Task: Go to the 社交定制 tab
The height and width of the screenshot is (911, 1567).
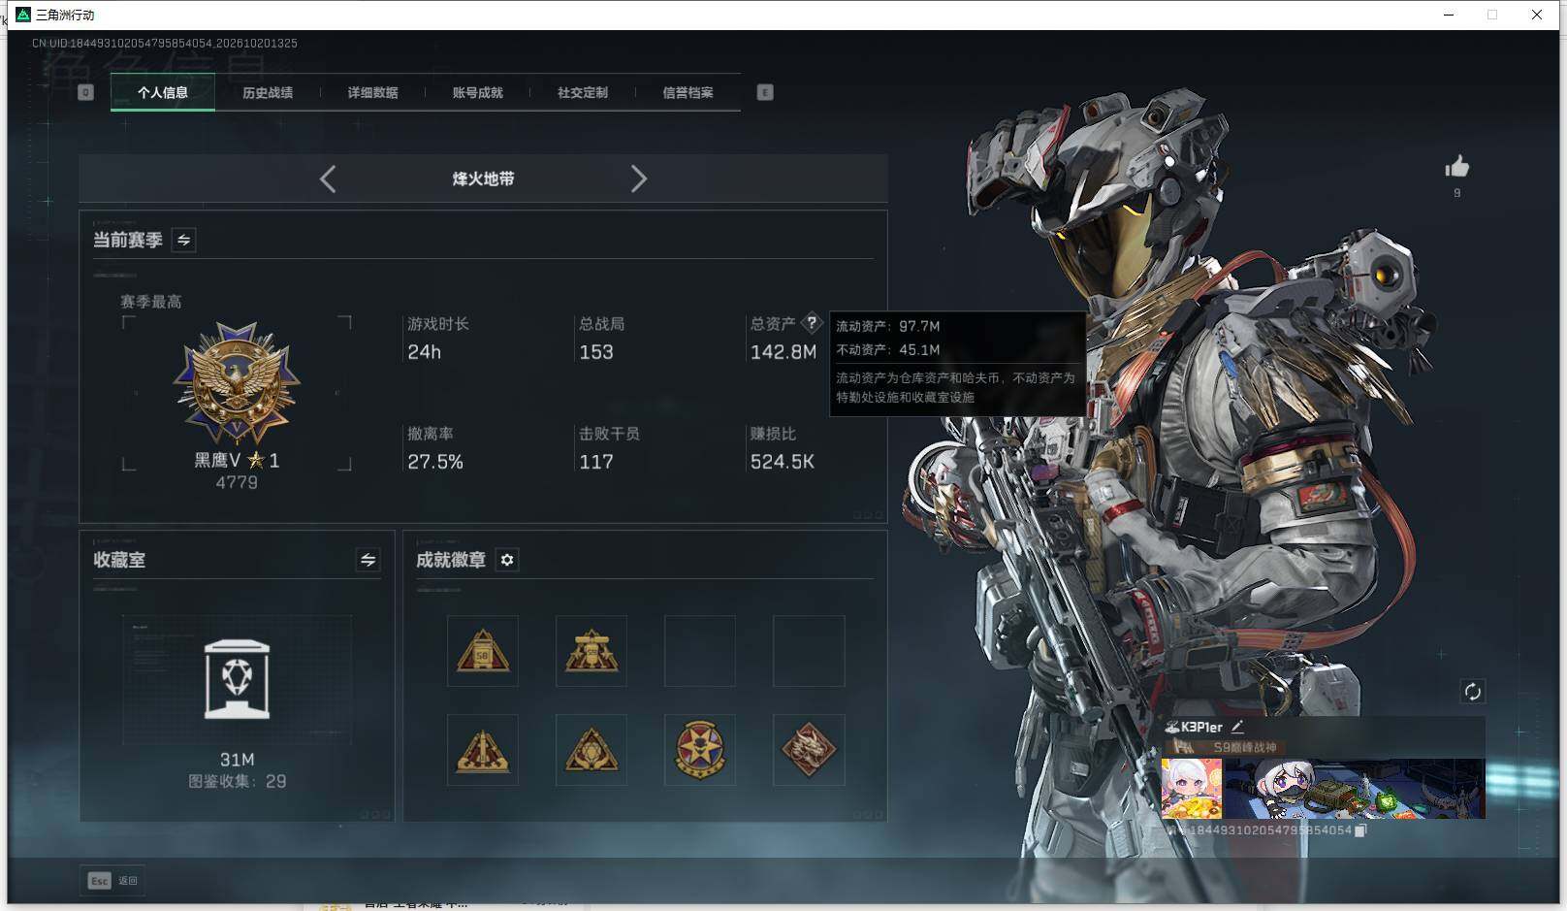Action: coord(582,93)
